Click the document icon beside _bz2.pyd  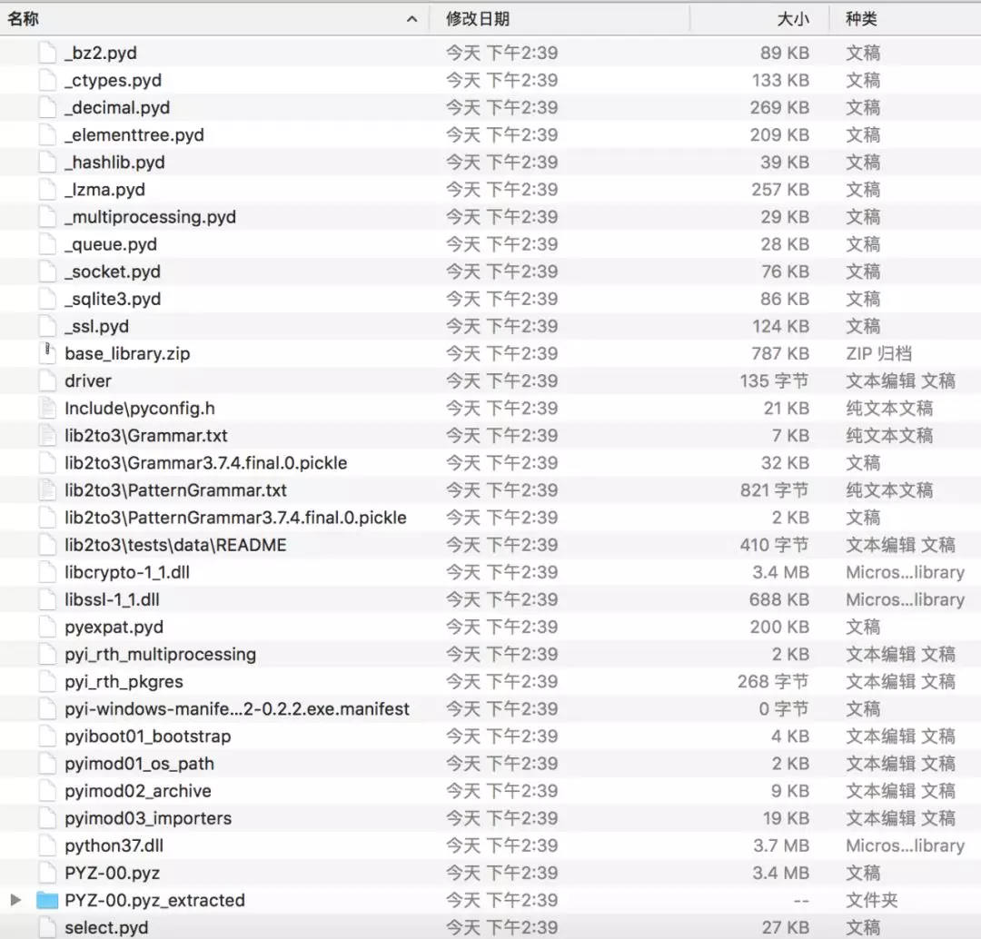[45, 53]
